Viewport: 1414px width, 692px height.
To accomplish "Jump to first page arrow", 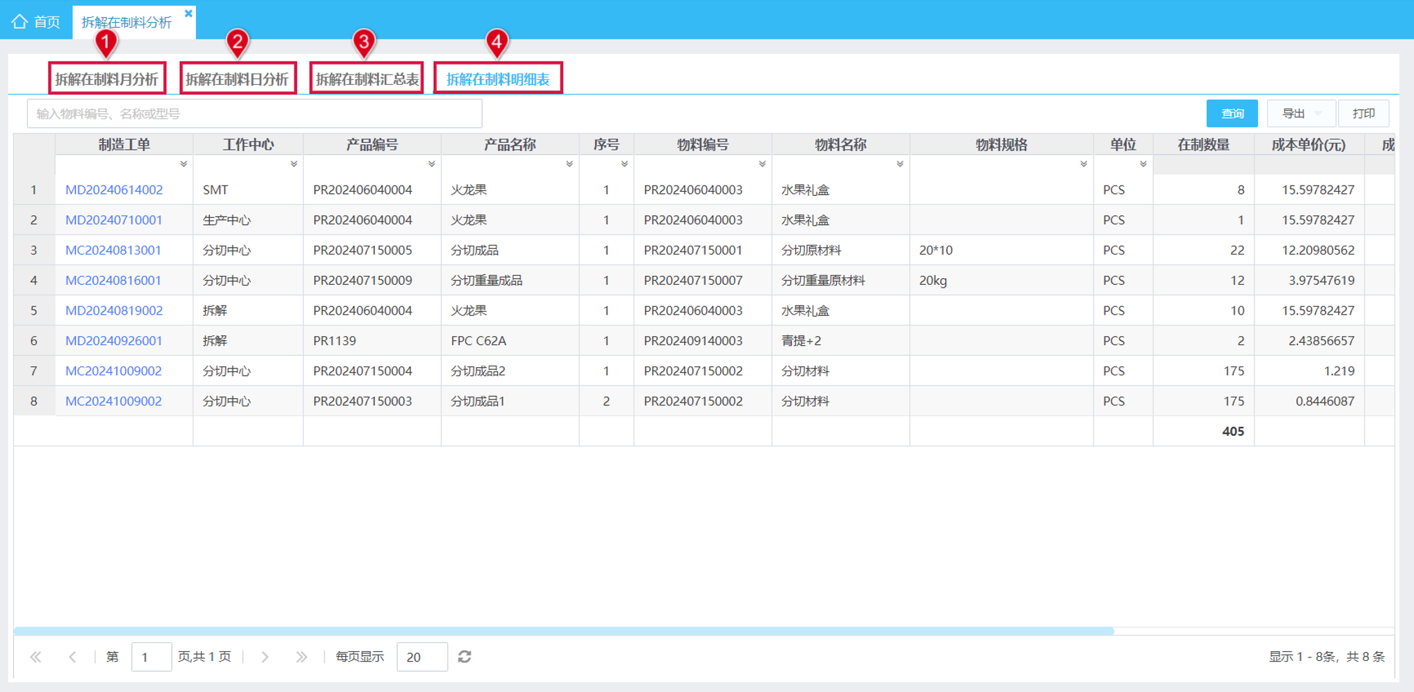I will [x=36, y=657].
